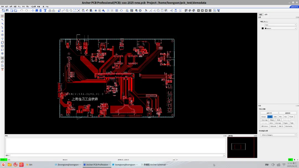
Task: Toggle the Nets filter button
Action: pyautogui.click(x=275, y=117)
